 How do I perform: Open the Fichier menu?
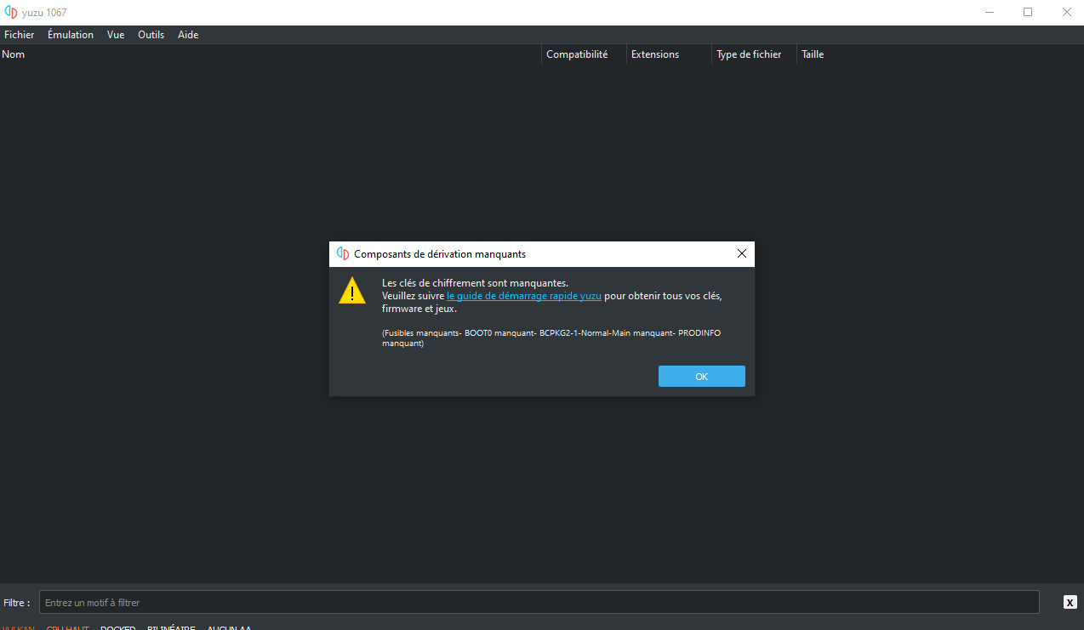point(20,35)
